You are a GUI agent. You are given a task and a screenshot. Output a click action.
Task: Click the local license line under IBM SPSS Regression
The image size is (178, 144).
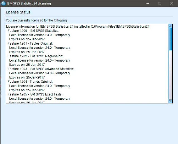pos(39,60)
